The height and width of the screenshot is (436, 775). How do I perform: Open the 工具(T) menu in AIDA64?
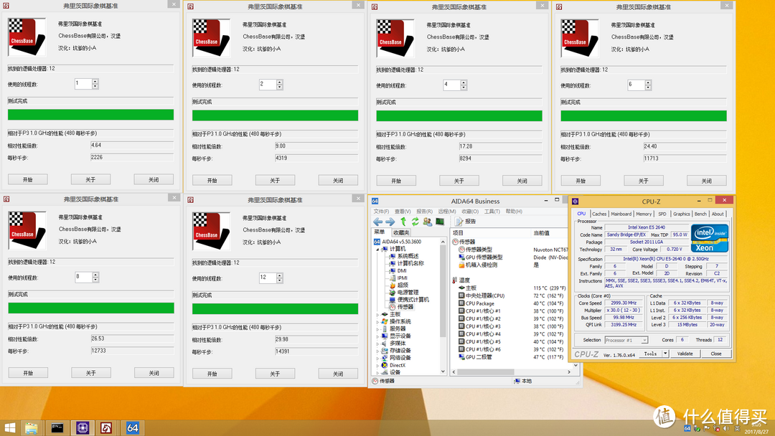coord(492,212)
